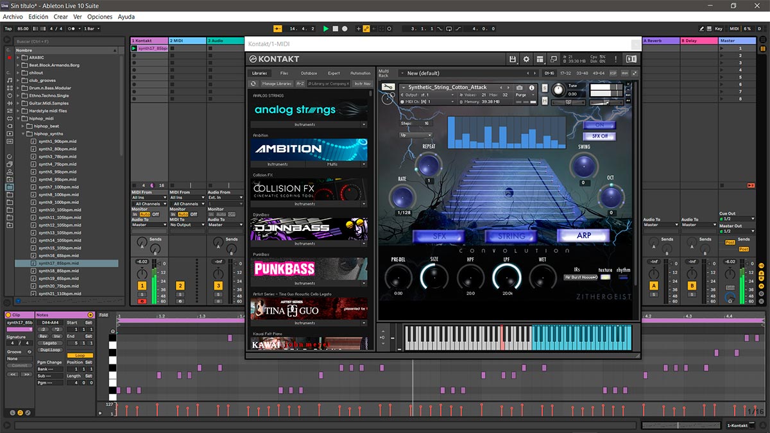Viewport: 770px width, 433px height.
Task: Click the STRING button in Zithergeist
Action: [511, 236]
